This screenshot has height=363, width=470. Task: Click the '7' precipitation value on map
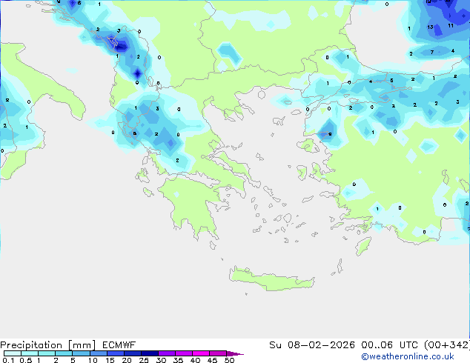click(x=432, y=52)
